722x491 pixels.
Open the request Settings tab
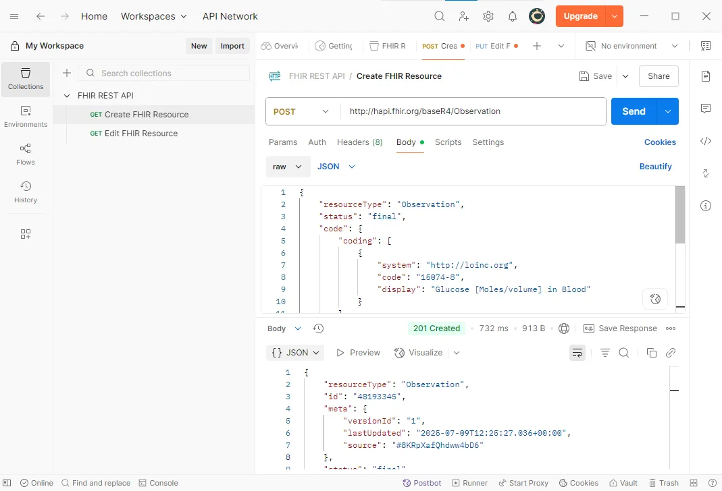click(488, 142)
